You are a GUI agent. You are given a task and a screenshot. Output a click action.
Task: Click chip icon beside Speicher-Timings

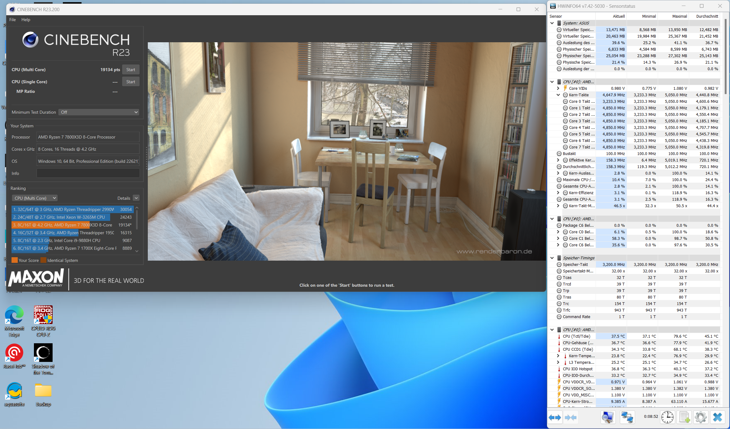click(559, 258)
